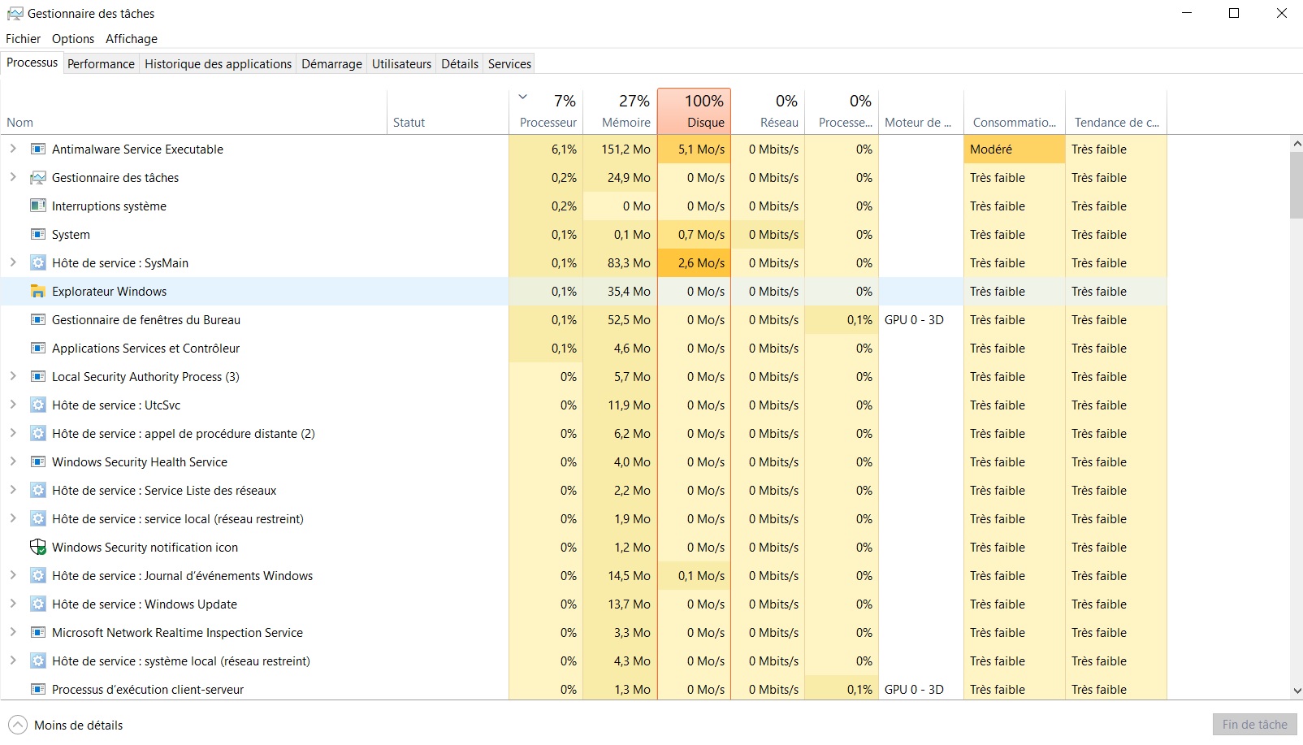Click the Modéré consumption cell
1303x745 pixels.
[1014, 149]
